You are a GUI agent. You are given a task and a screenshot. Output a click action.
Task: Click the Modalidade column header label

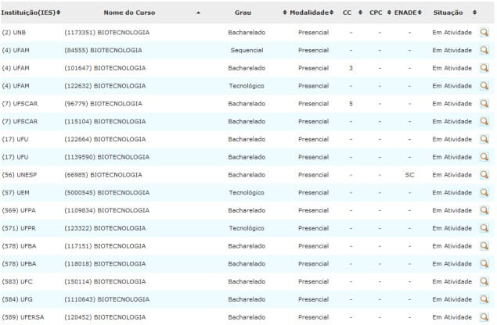[x=309, y=12]
